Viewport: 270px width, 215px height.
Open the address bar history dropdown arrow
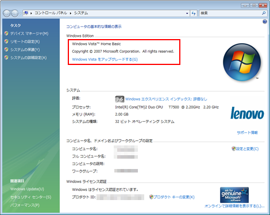tap(187, 13)
